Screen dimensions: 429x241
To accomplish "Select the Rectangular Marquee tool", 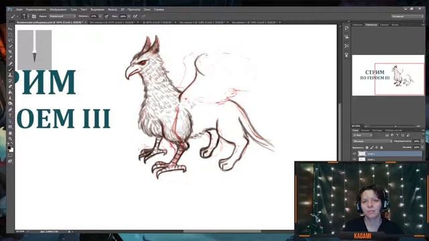I will tap(10, 34).
